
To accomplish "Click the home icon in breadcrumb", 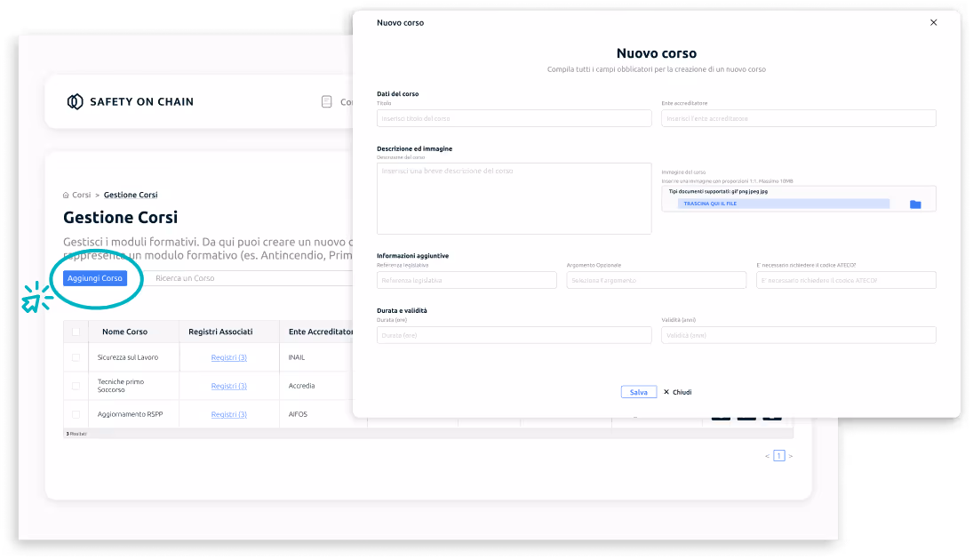I will tap(66, 195).
